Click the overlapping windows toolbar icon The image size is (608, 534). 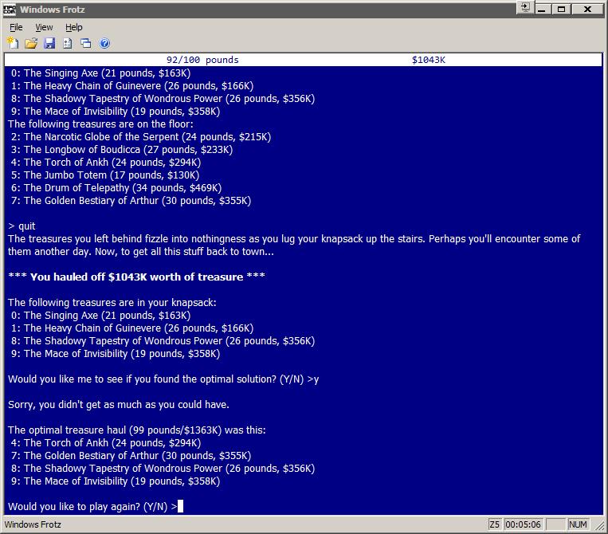pos(86,43)
